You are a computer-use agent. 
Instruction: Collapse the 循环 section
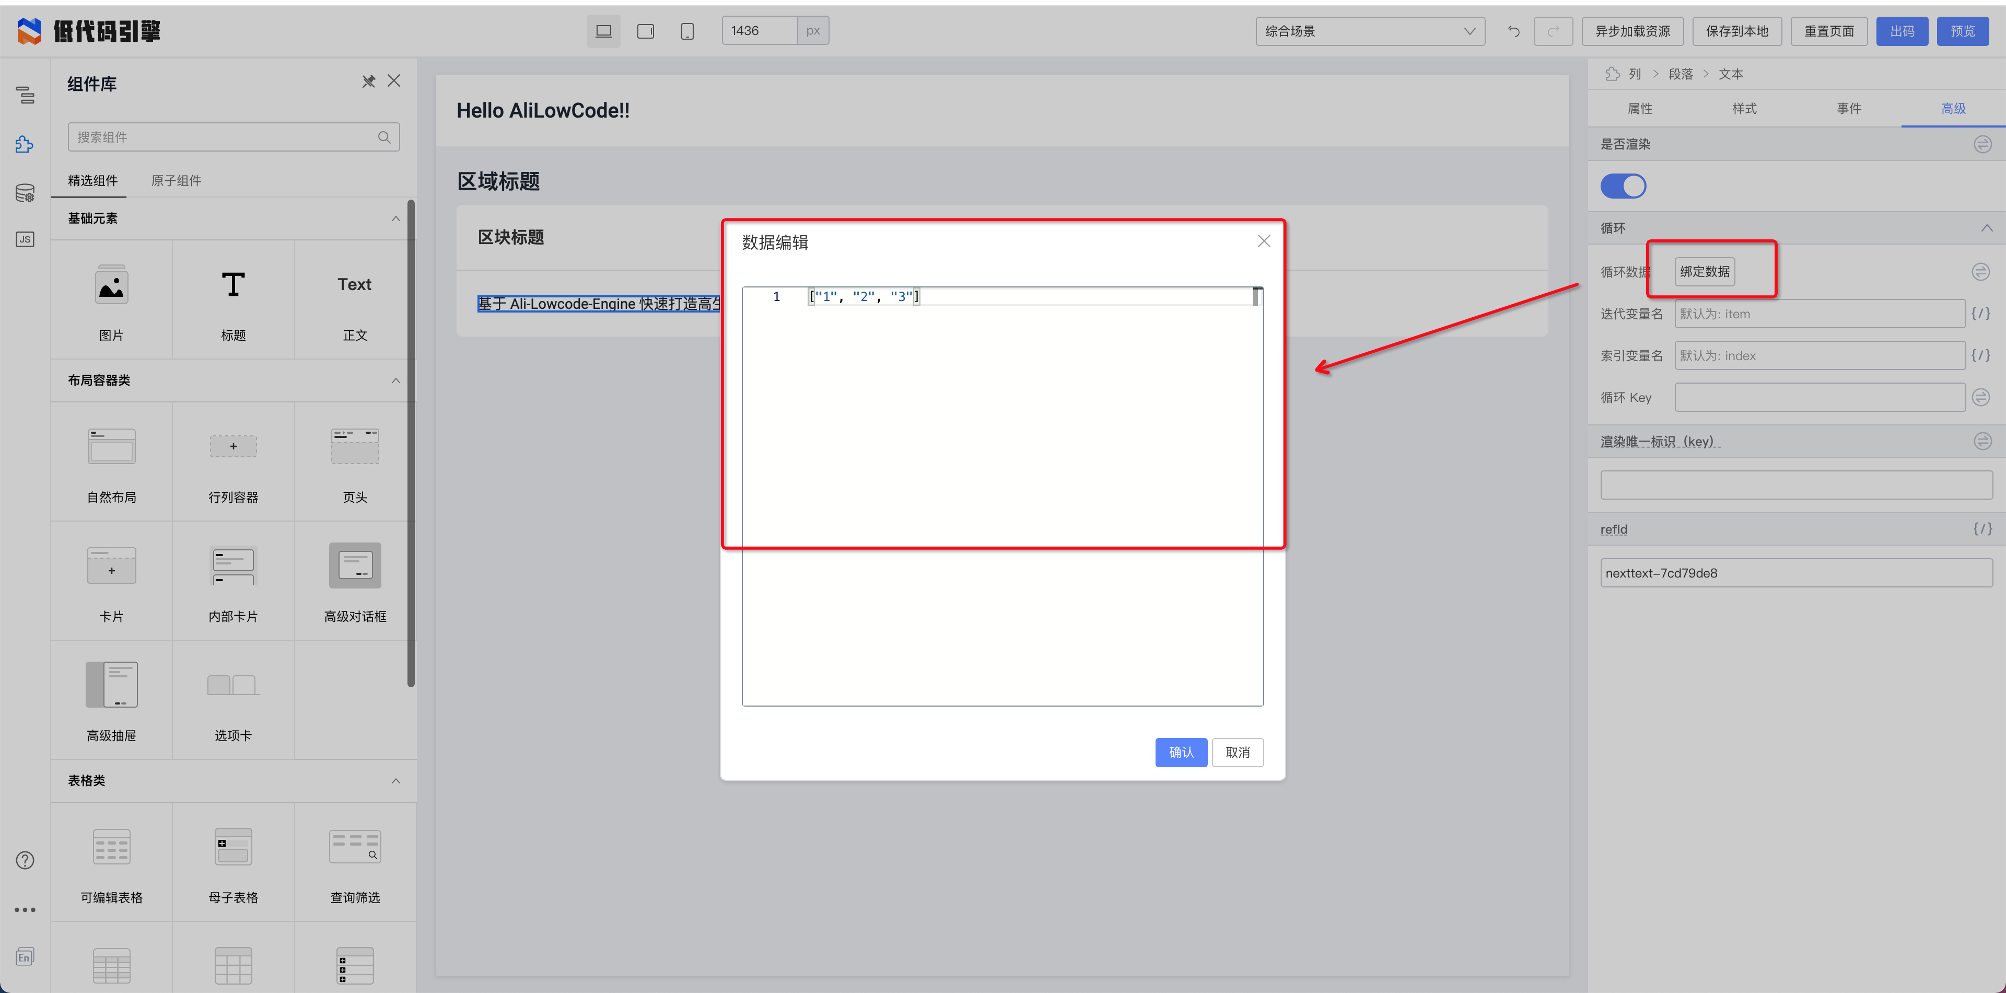(x=1987, y=228)
